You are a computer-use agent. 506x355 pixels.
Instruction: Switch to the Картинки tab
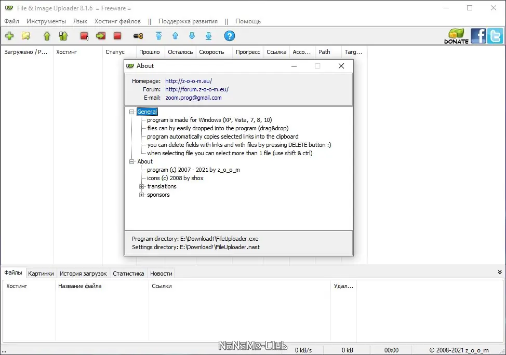point(41,274)
